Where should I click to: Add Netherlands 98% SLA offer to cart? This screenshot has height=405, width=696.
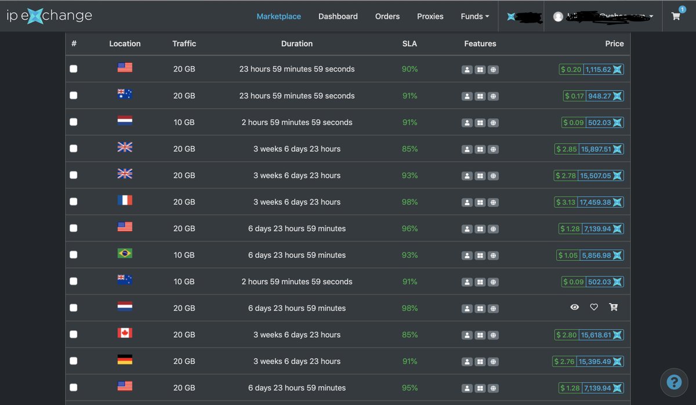click(613, 308)
